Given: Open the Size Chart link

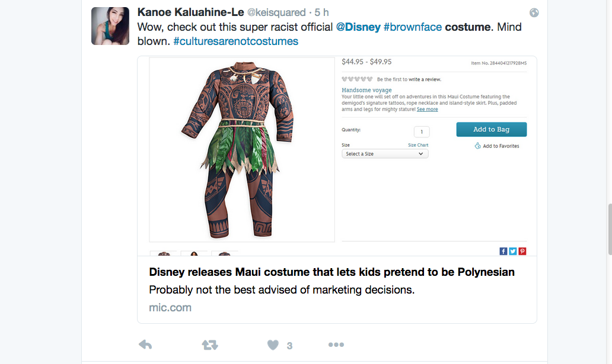Looking at the screenshot, I should pos(418,145).
